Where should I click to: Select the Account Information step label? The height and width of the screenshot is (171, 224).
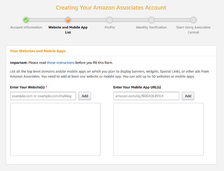pyautogui.click(x=26, y=27)
